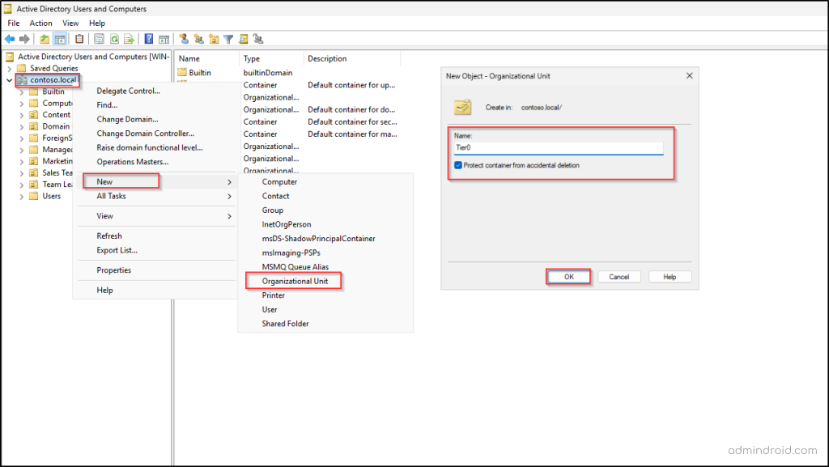Select Organizational Unit from the New submenu
The image size is (829, 467).
coord(294,281)
